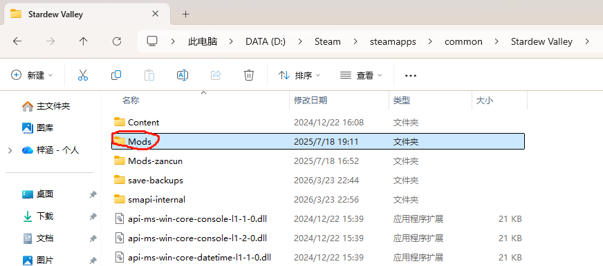Open 下载 in the sidebar
The image size is (603, 266).
coord(37,216)
